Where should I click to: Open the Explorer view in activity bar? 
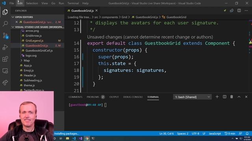5,12
